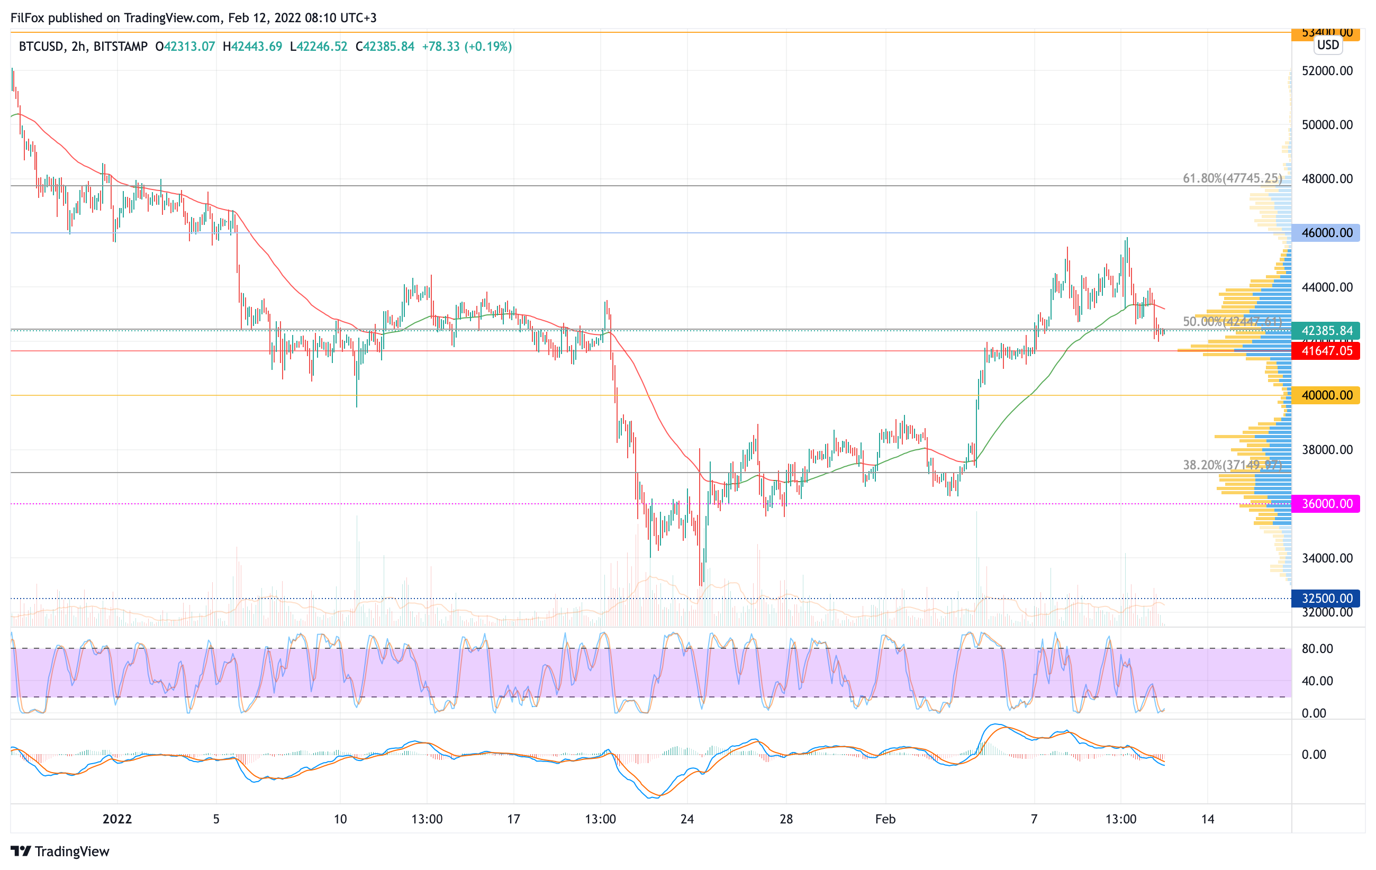
Task: Click the yellow 40000.00 price level tag
Action: pos(1326,395)
